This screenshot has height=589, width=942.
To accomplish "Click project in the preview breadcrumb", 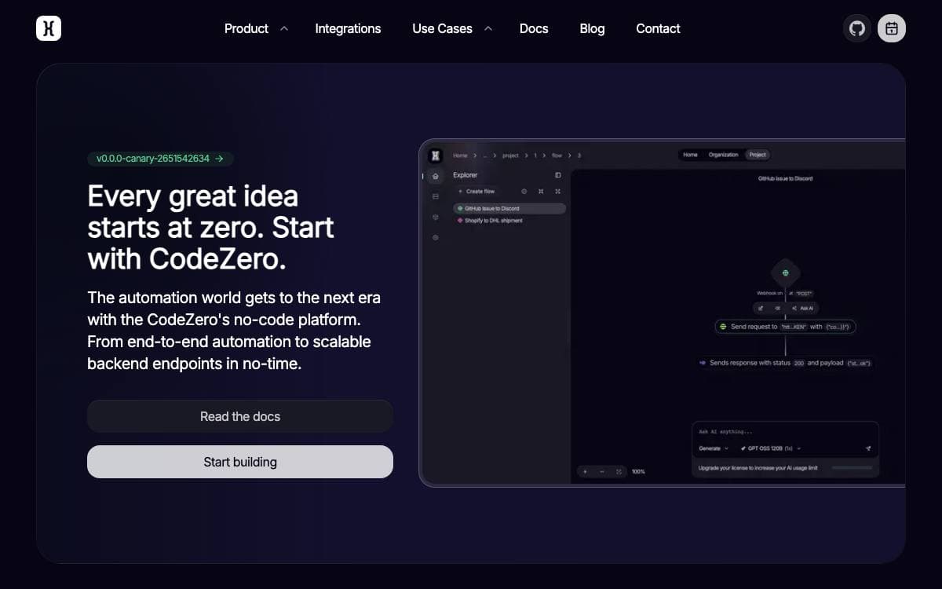I will tap(510, 155).
